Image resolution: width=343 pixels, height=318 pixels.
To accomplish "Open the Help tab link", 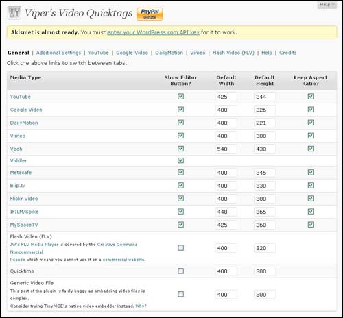I will (267, 53).
